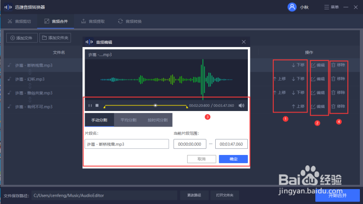Screen dimensions: 363x204
Task: Remove 有何不可.mp3 with 移除
Action: coord(338,106)
